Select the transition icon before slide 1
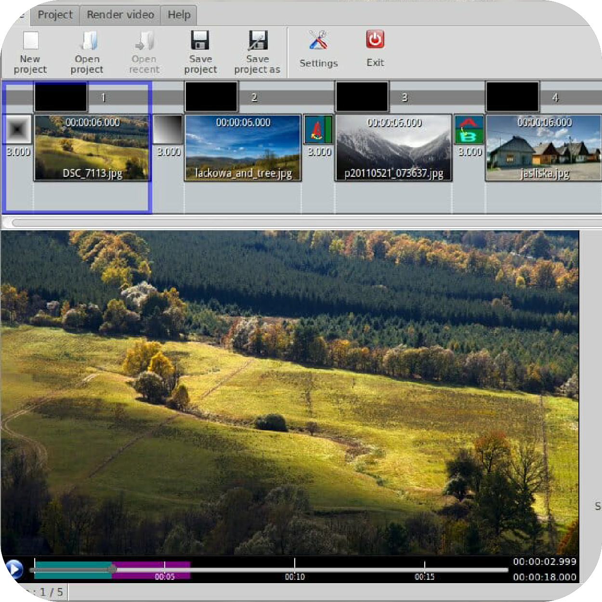The width and height of the screenshot is (602, 602). (18, 129)
